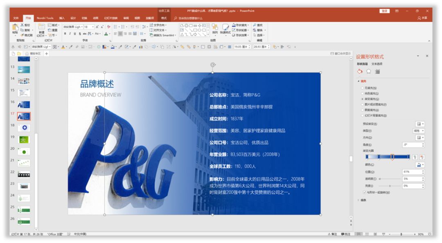442x243 pixels.
Task: Switch to the Format (格式) tab
Action: tap(164, 18)
